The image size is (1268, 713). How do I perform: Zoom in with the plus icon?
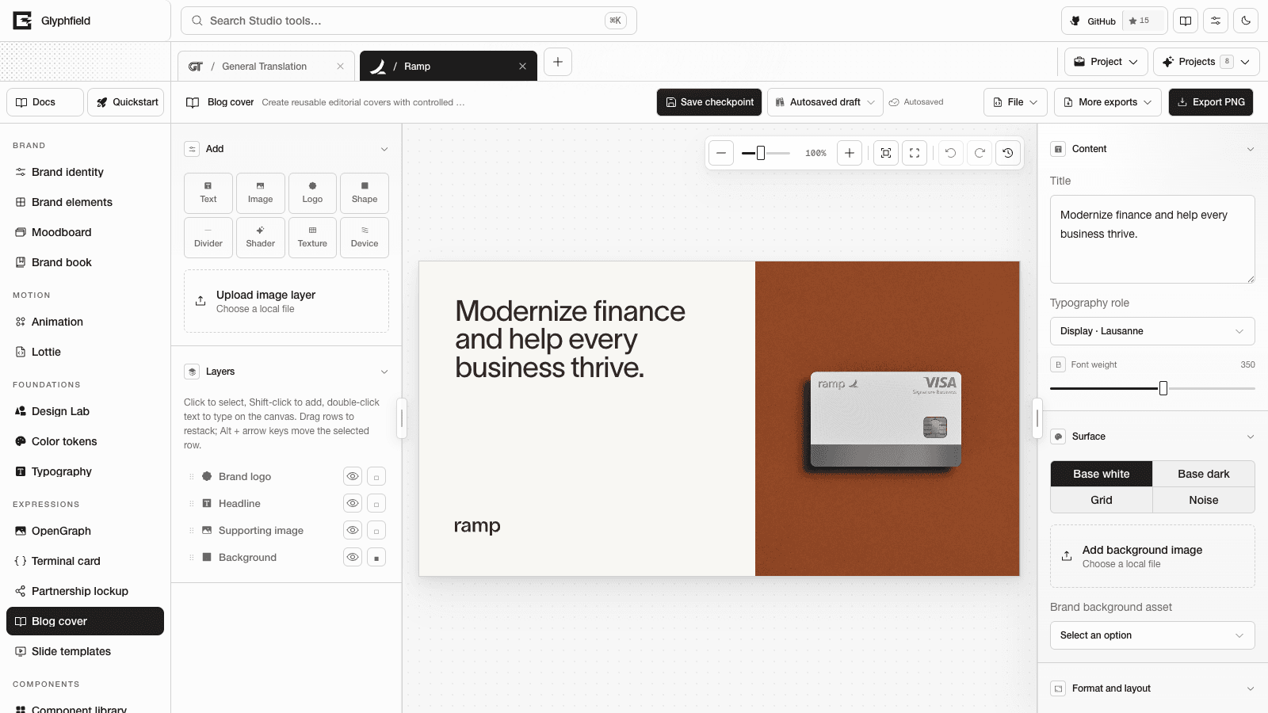[850, 153]
